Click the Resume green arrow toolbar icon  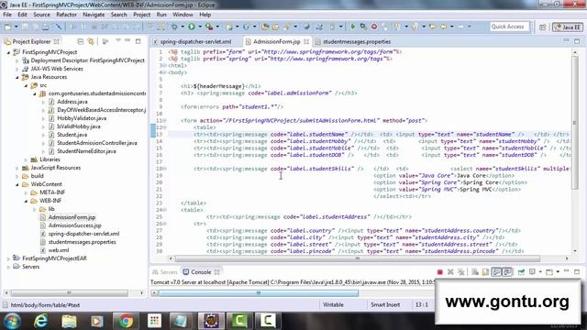(x=352, y=27)
